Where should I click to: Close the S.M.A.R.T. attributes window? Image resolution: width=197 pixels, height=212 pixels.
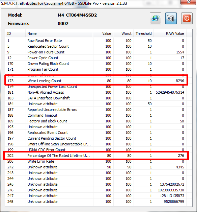(x=188, y=2)
